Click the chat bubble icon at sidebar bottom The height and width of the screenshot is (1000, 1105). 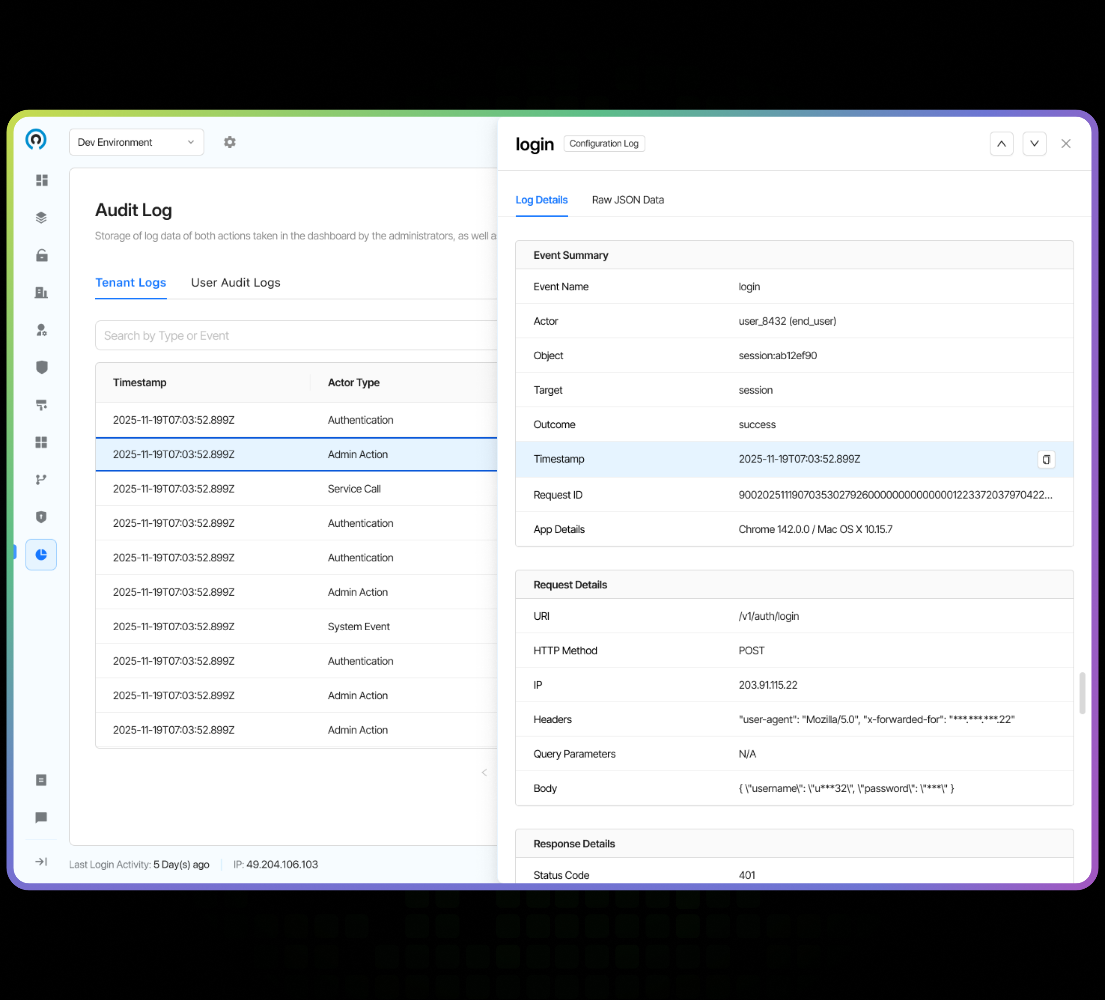pyautogui.click(x=42, y=818)
